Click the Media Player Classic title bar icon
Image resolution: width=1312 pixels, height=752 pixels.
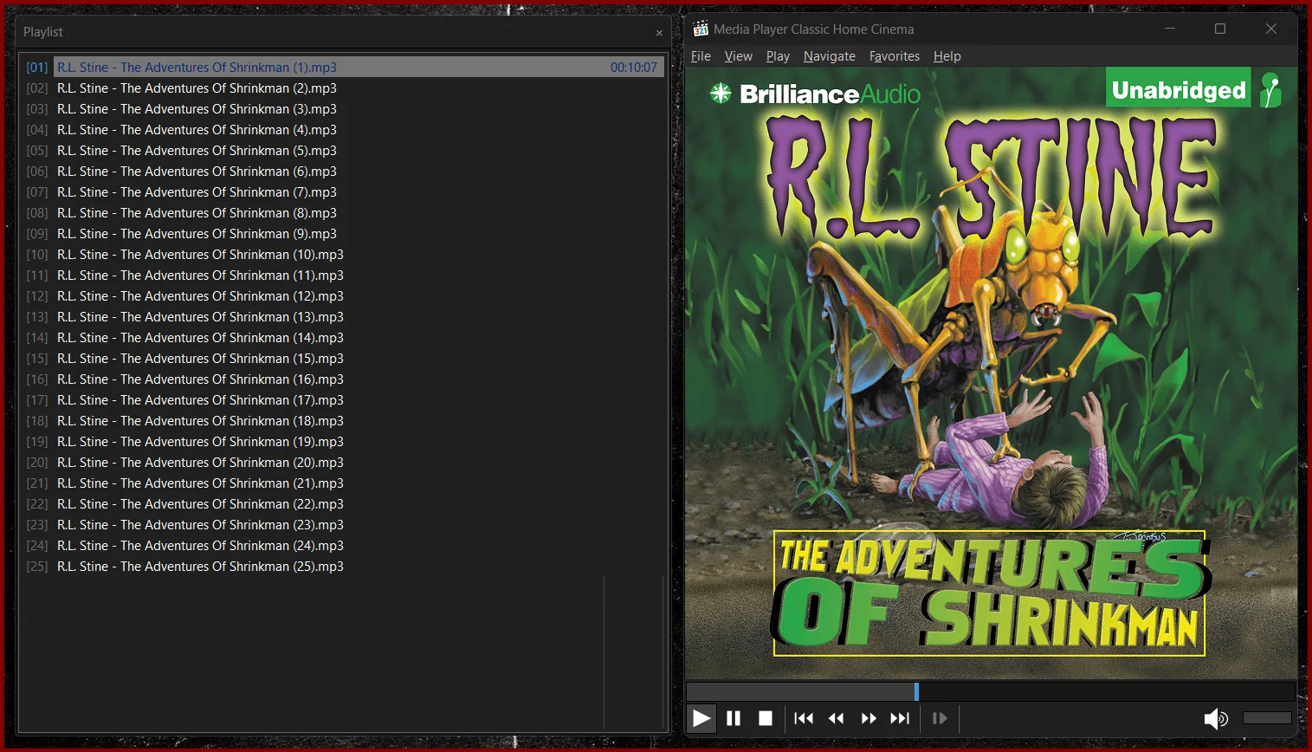701,29
